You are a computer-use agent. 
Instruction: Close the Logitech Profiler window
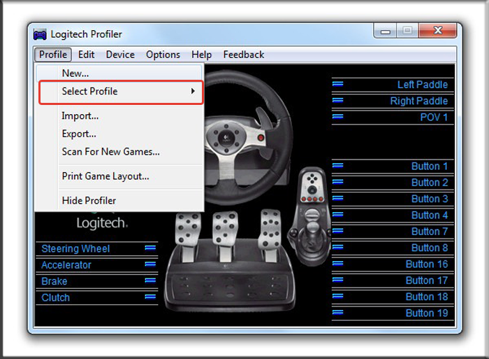438,31
